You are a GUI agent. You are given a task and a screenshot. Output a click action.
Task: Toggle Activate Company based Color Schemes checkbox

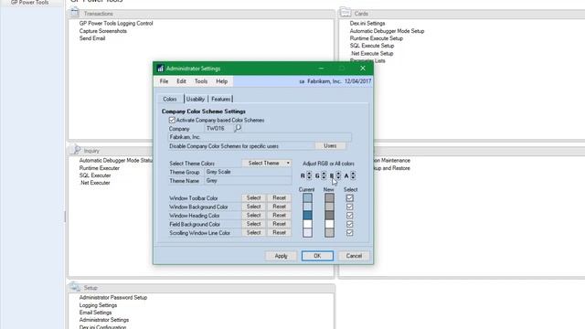(x=172, y=120)
